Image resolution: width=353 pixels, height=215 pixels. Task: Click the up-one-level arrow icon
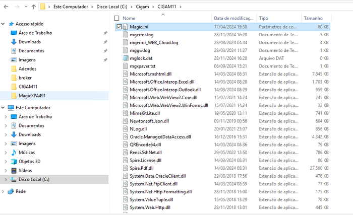pos(34,7)
